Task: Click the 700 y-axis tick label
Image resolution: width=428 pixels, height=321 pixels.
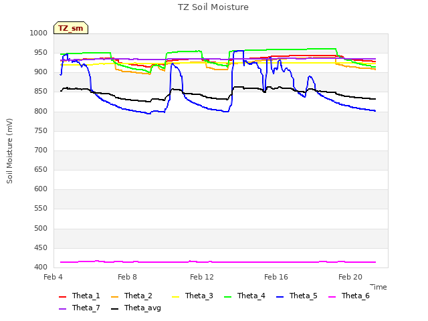Action: pos(41,150)
